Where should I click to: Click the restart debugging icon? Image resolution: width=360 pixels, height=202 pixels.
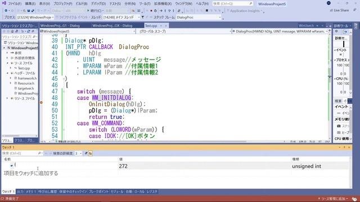click(x=155, y=11)
